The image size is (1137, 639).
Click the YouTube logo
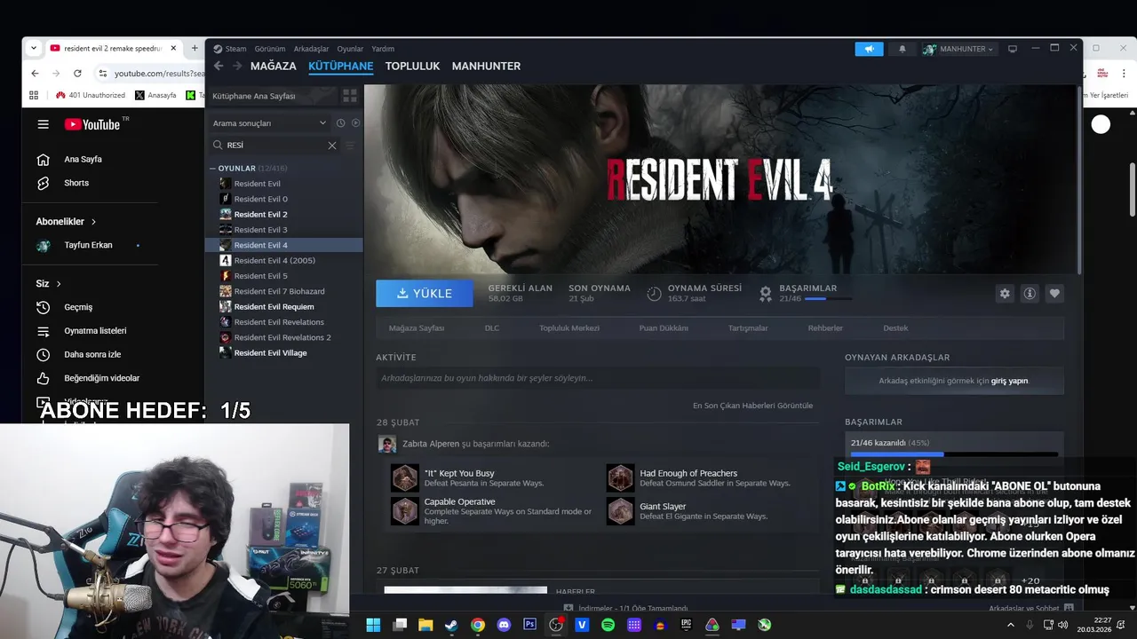(93, 124)
